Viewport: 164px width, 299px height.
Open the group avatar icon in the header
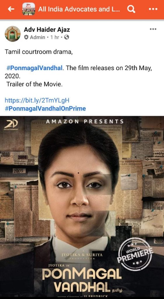tap(29, 9)
